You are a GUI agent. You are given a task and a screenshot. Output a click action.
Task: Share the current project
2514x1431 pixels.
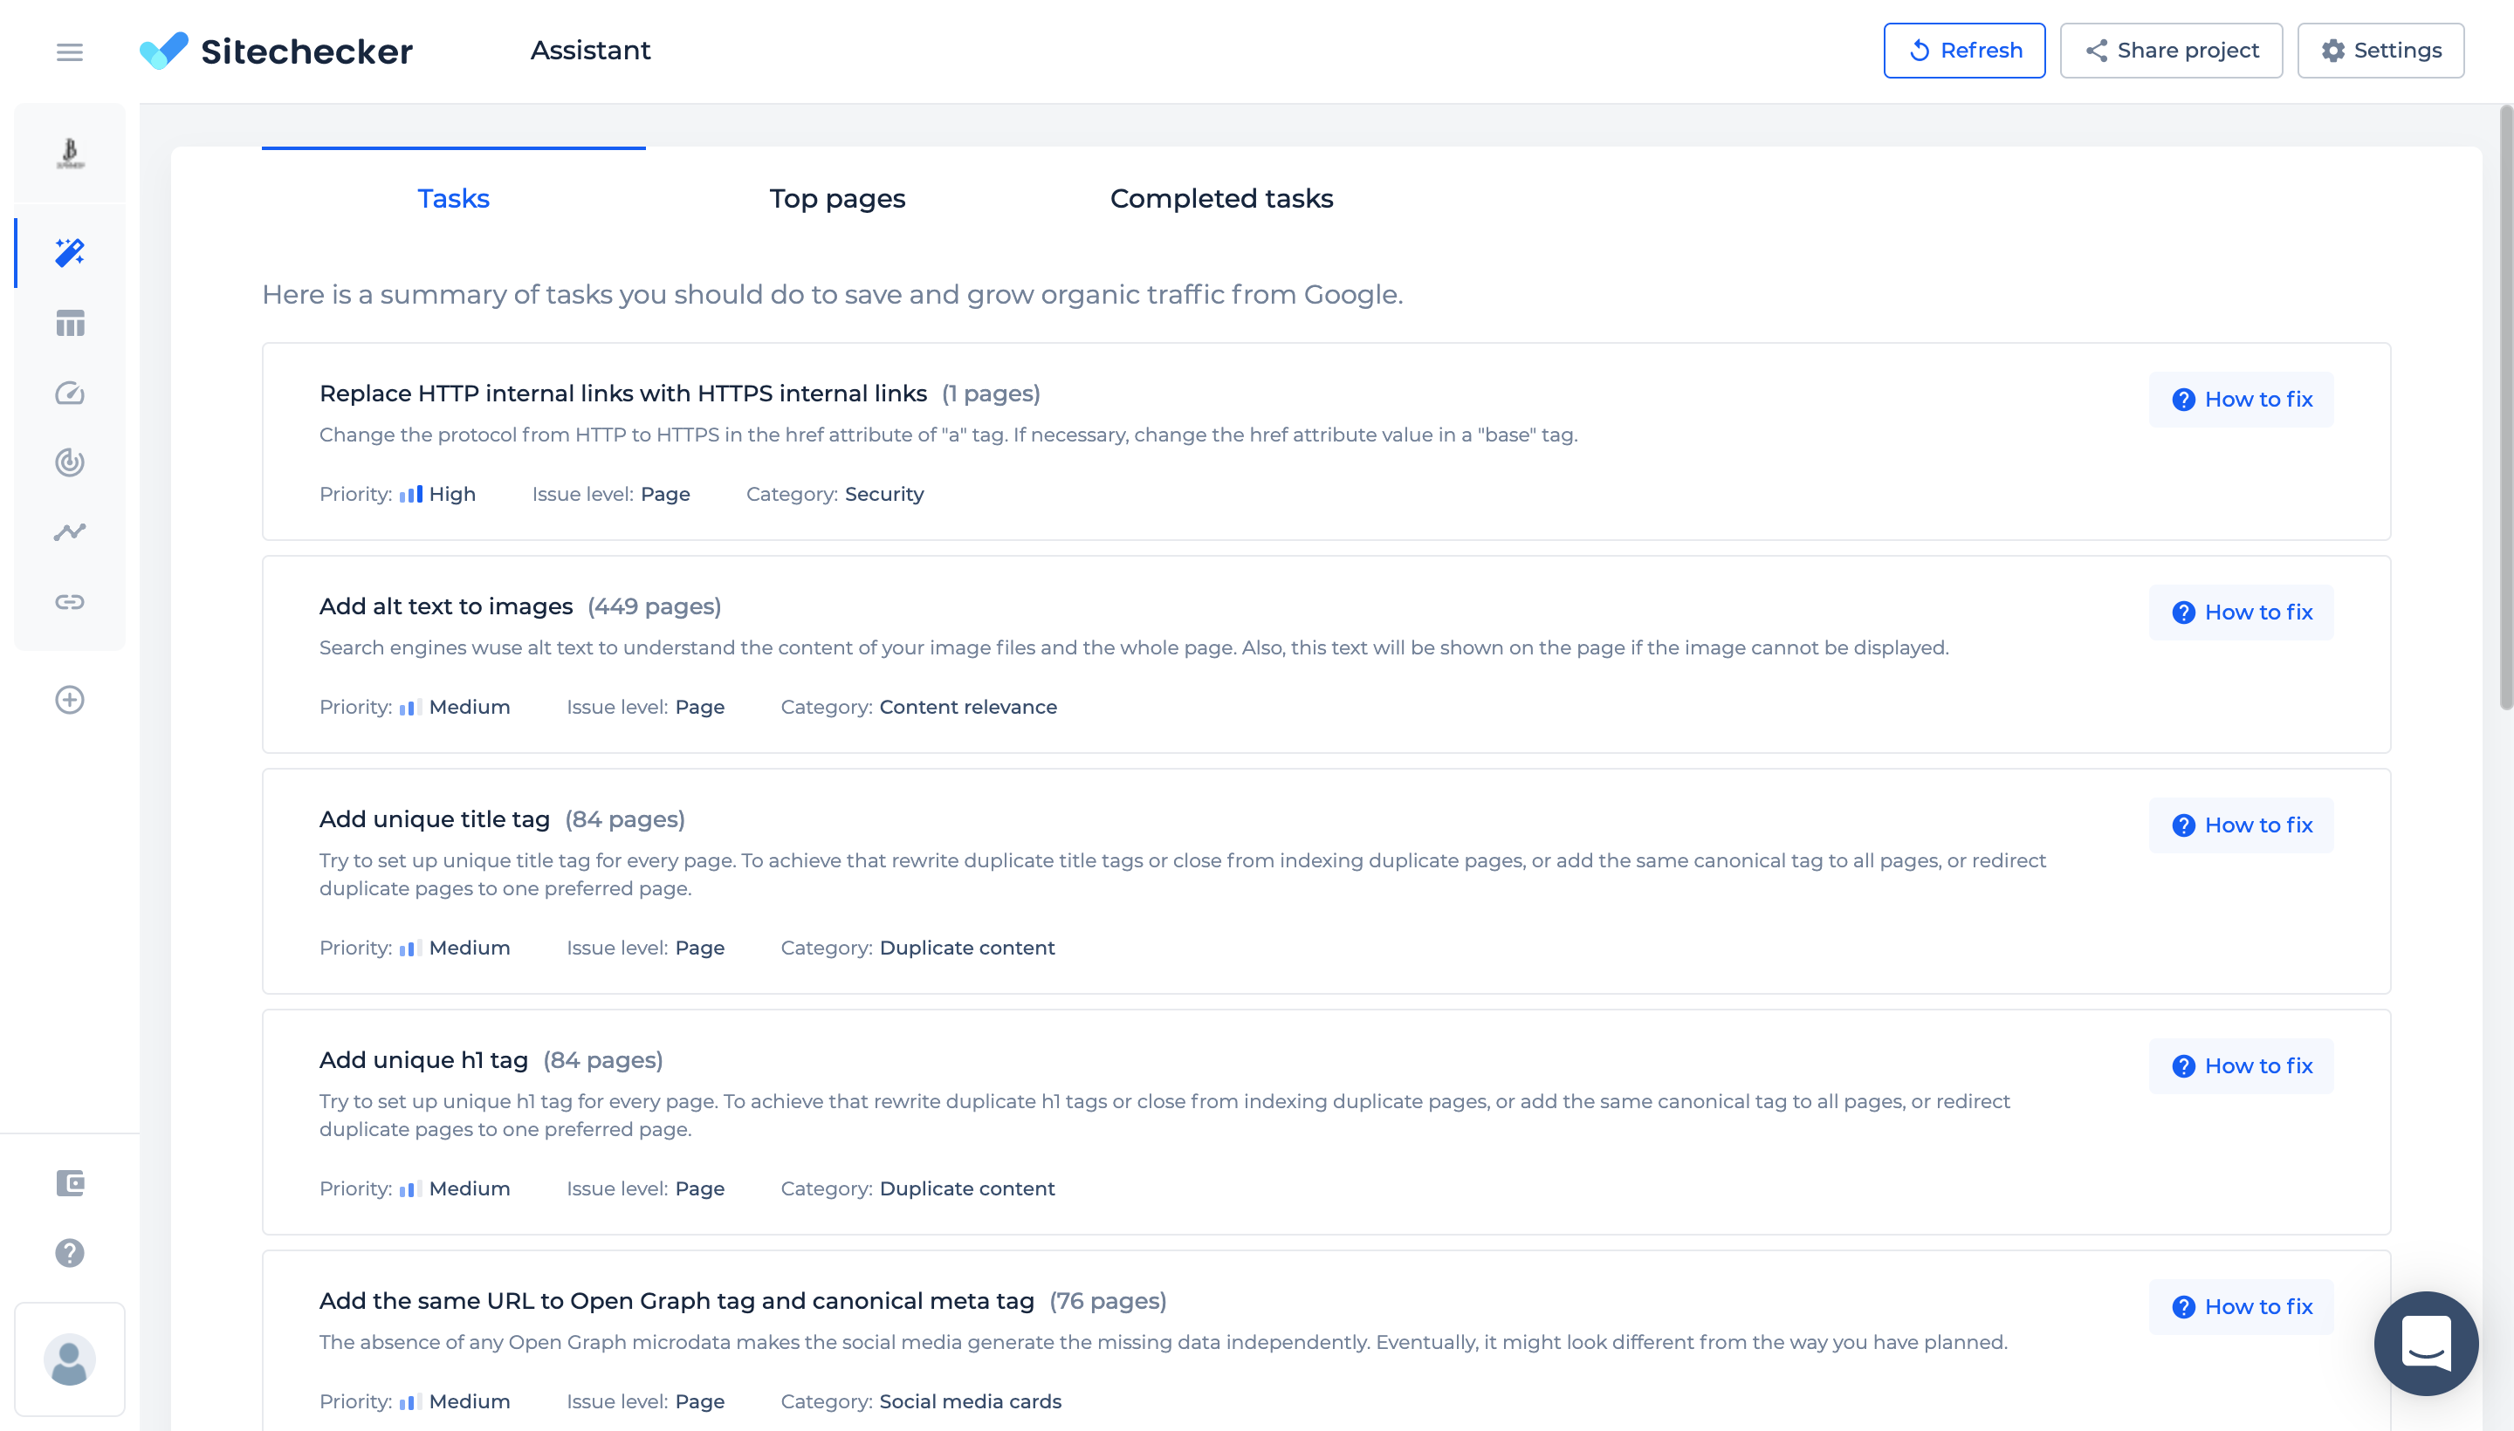[x=2172, y=50]
